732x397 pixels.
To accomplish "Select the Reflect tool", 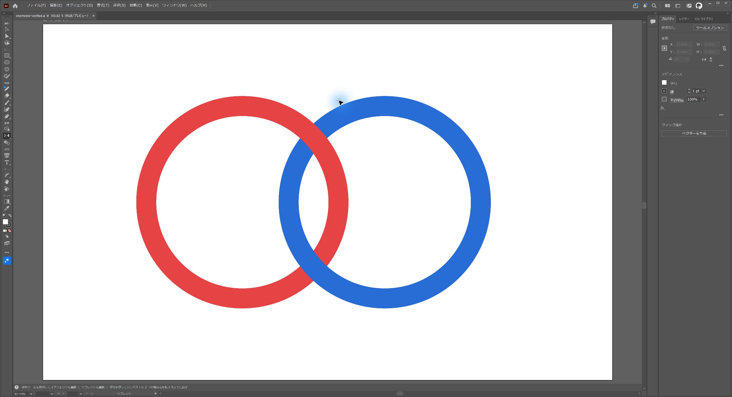I will [x=7, y=136].
